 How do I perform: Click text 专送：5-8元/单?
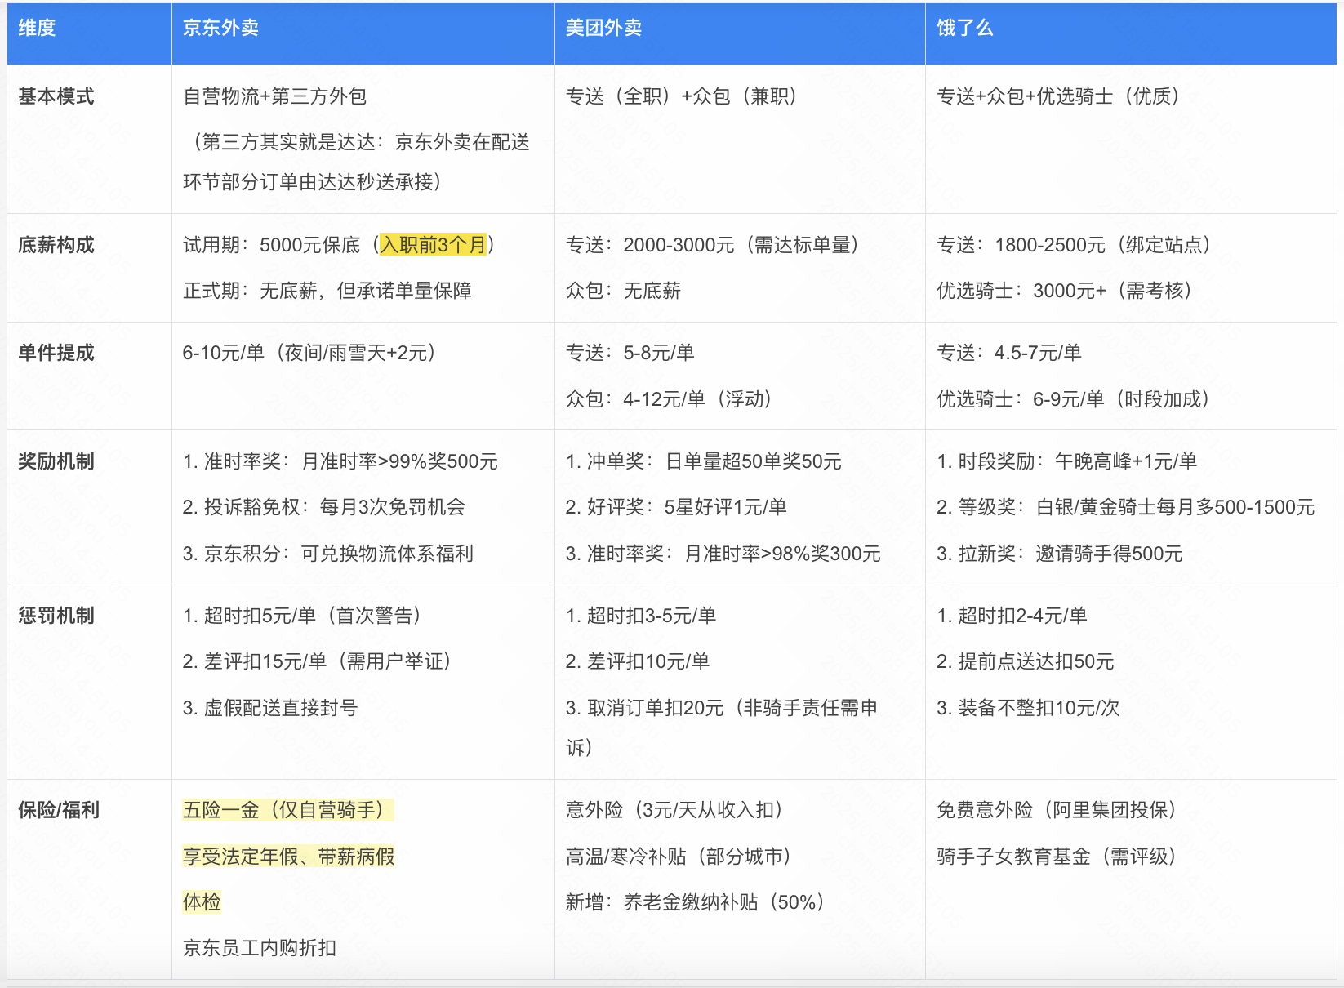630,353
